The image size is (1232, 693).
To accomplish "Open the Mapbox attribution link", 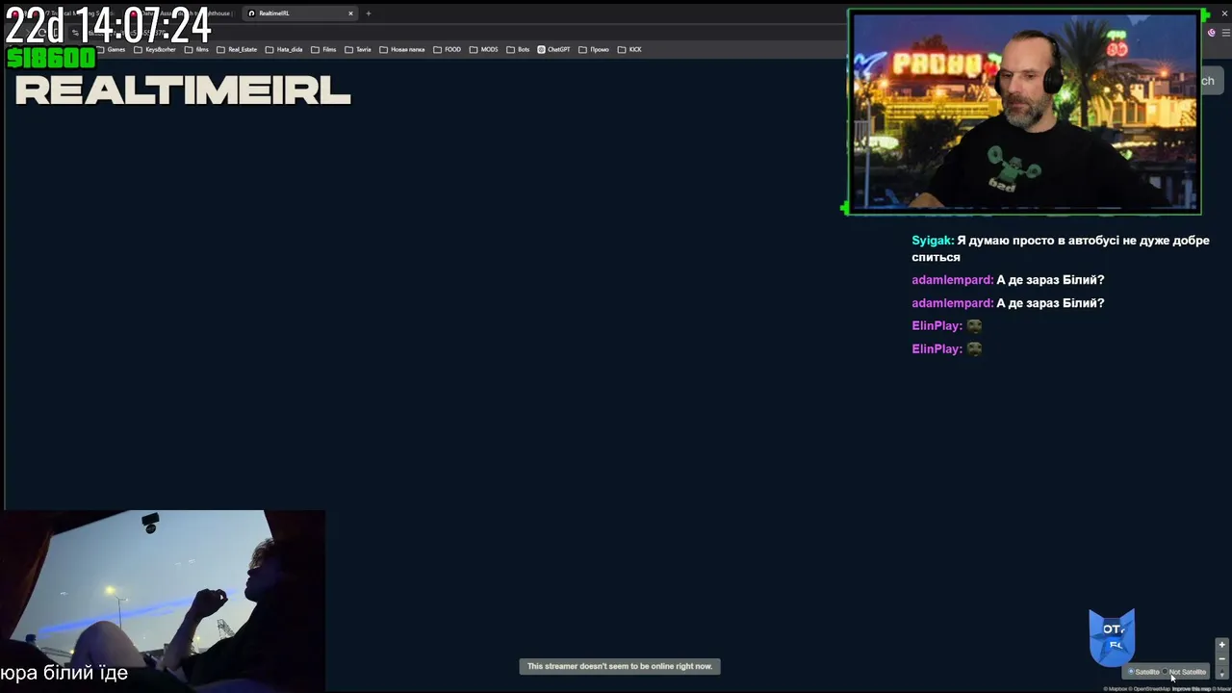I will click(x=1116, y=688).
